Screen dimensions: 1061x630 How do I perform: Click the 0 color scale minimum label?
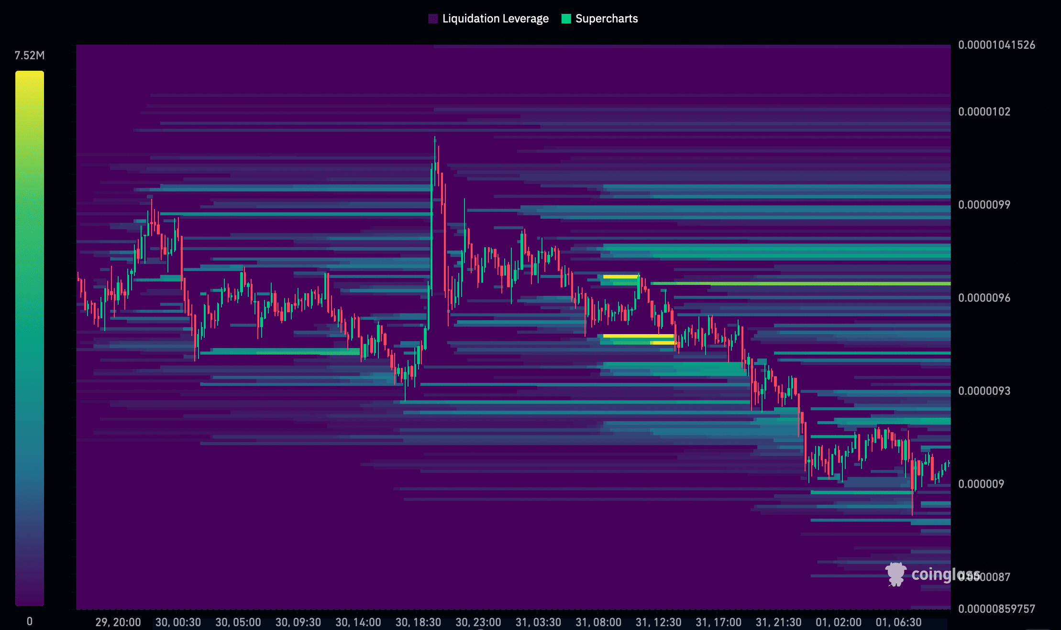30,621
